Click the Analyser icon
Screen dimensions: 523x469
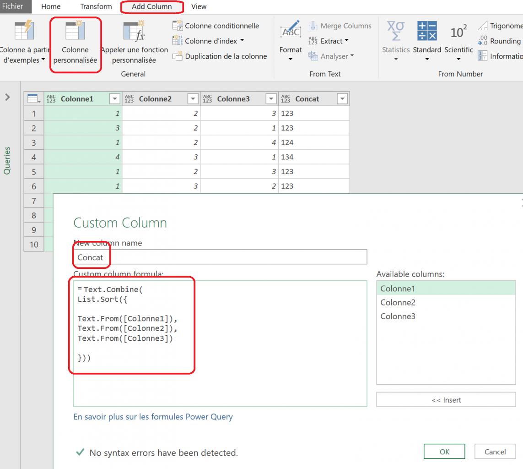(x=313, y=56)
